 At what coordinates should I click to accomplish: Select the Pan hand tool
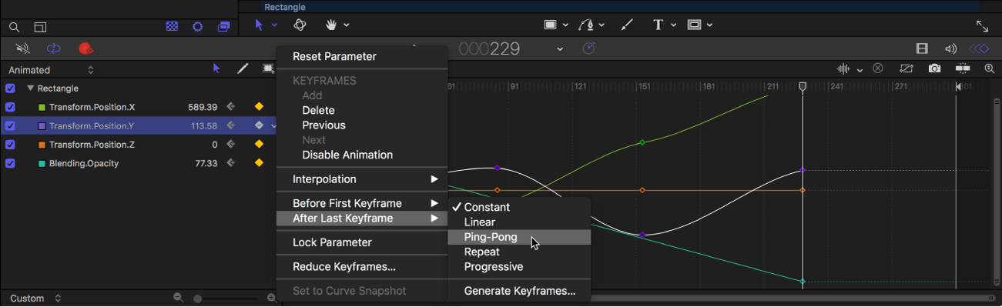pos(332,25)
